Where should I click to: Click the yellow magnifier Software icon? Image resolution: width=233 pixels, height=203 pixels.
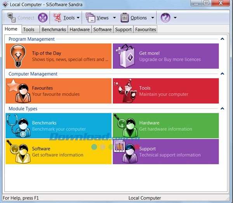19,152
